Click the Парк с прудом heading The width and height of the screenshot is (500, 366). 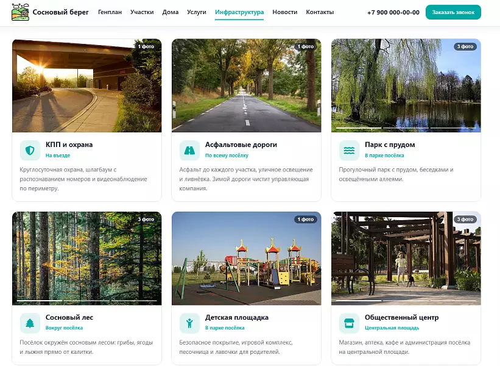tap(390, 145)
